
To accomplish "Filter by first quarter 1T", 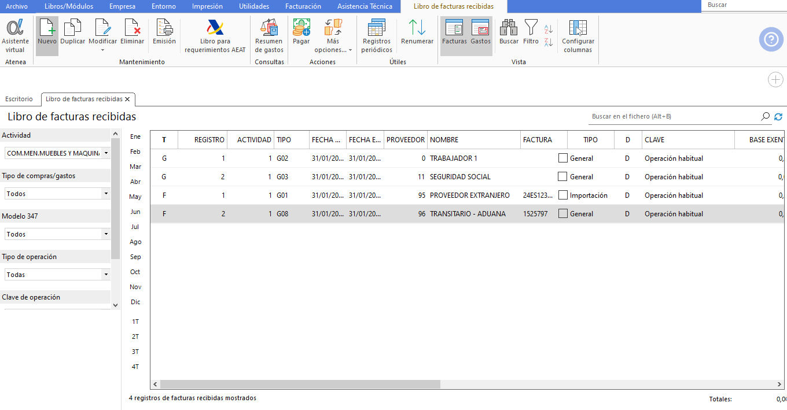I will coord(135,322).
